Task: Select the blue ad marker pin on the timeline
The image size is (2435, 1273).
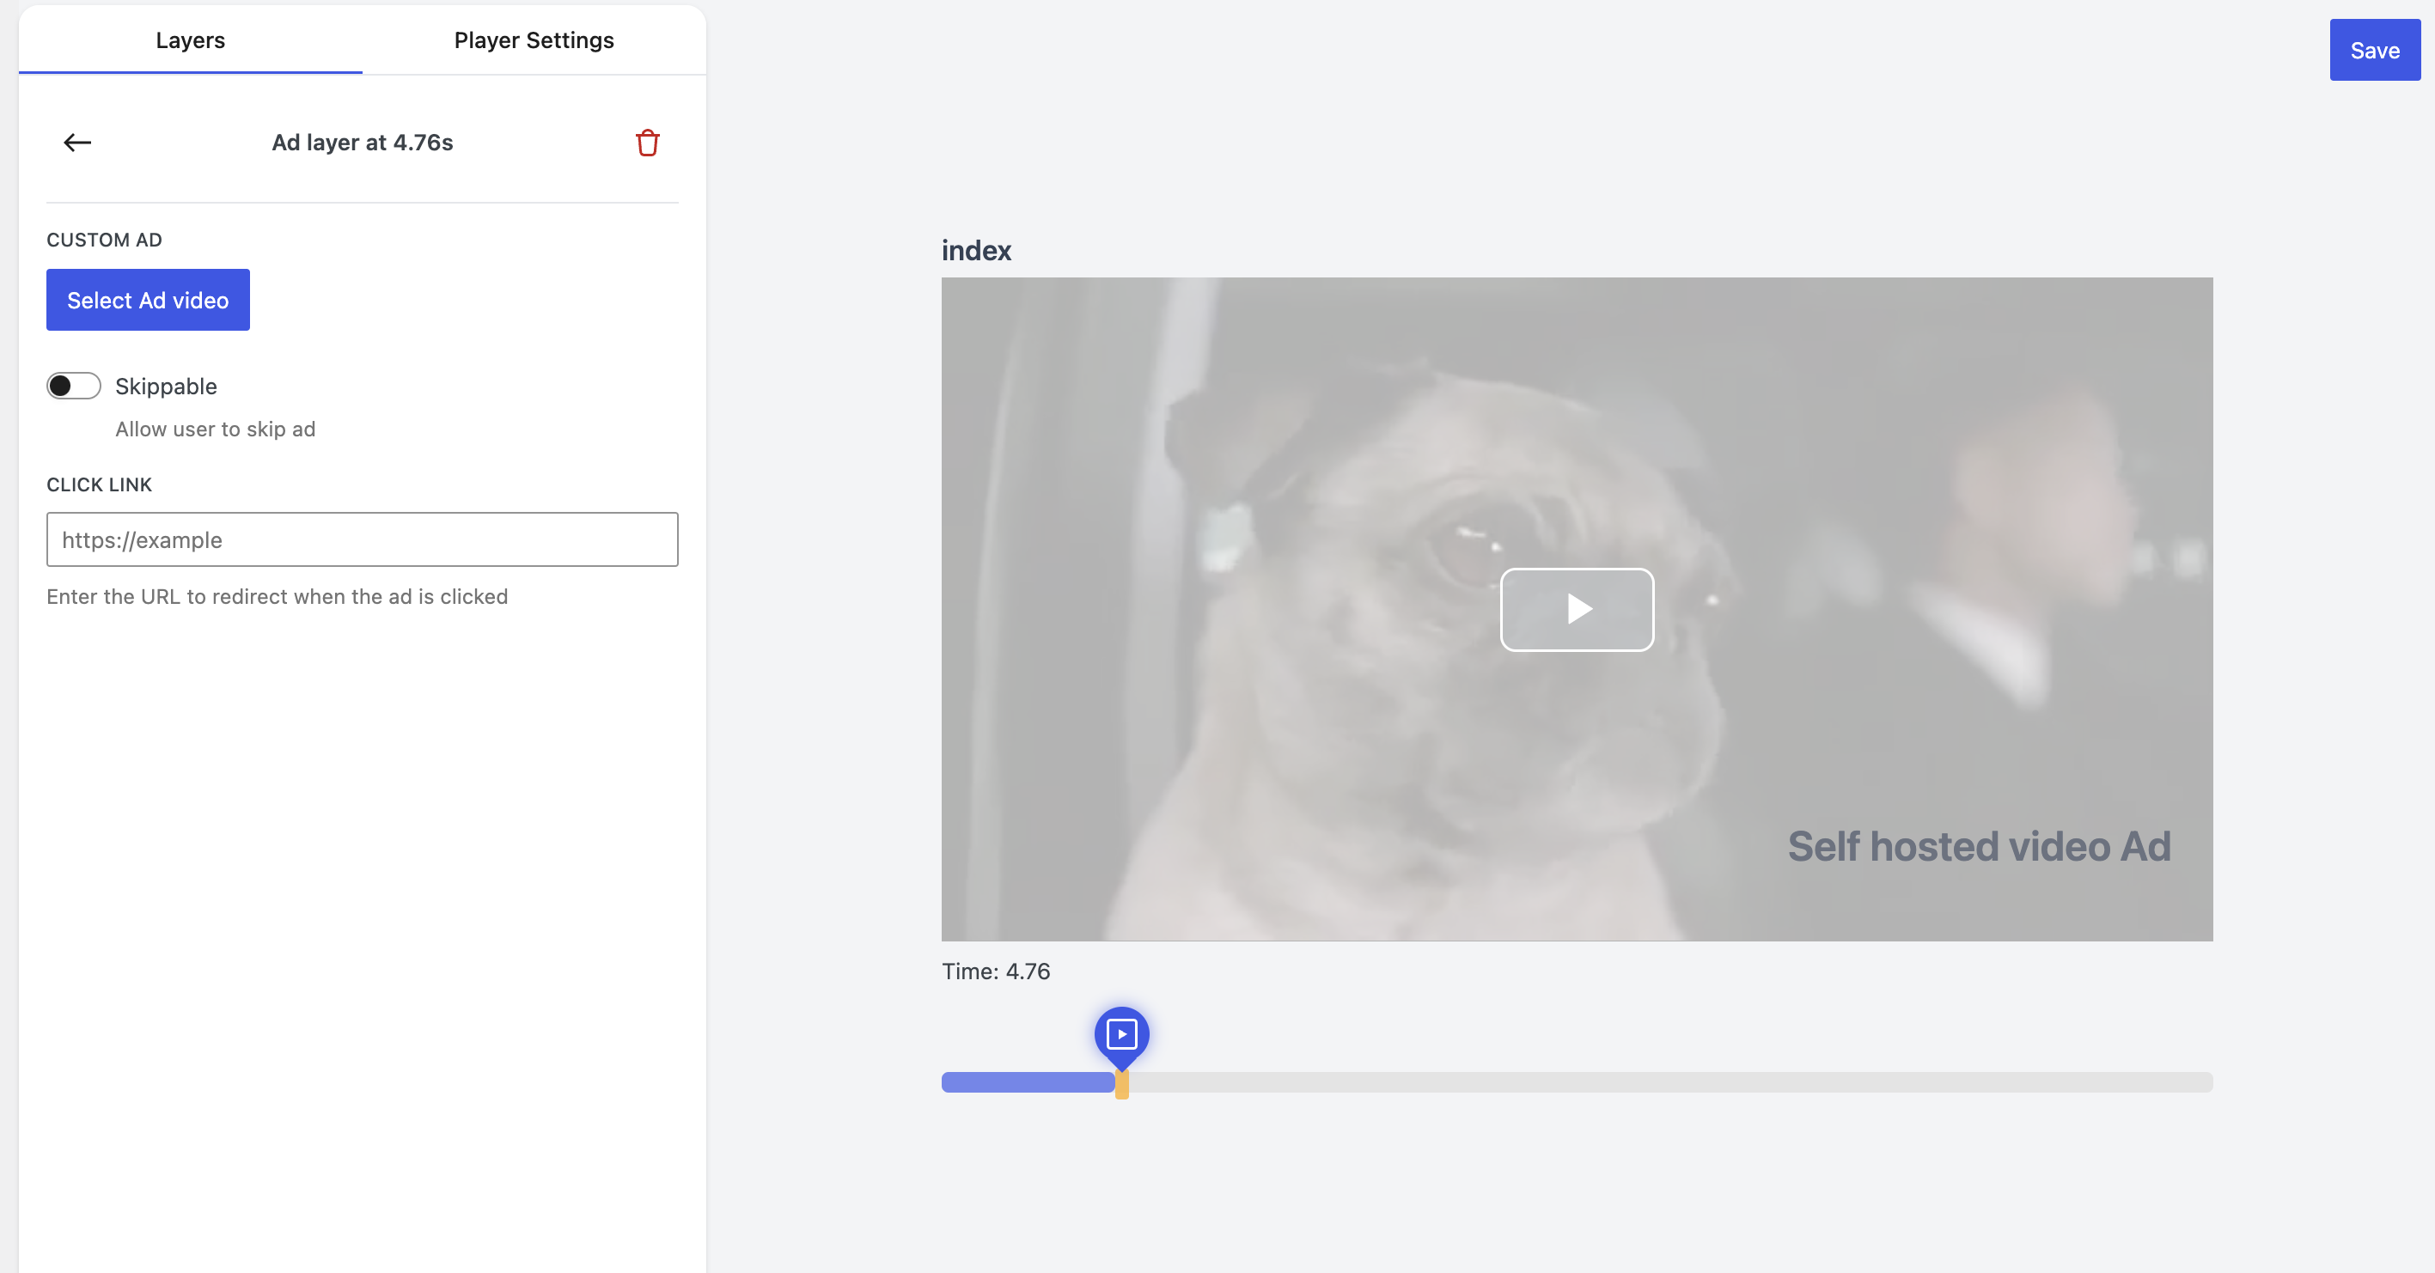Action: tap(1121, 1034)
